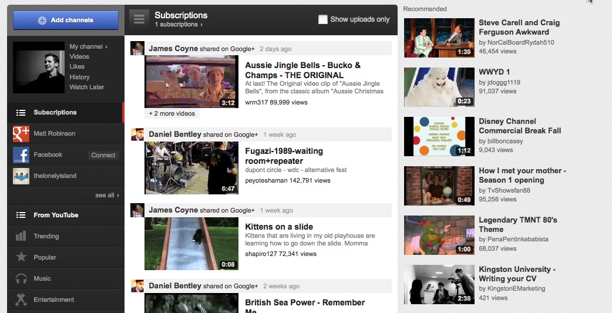Play recommended WWYD 1 video thumbnail

coord(439,87)
